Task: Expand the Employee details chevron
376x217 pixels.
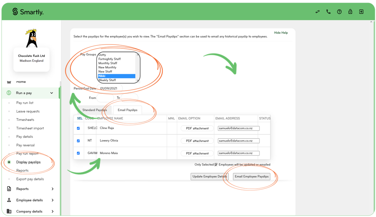Action: pos(53,200)
